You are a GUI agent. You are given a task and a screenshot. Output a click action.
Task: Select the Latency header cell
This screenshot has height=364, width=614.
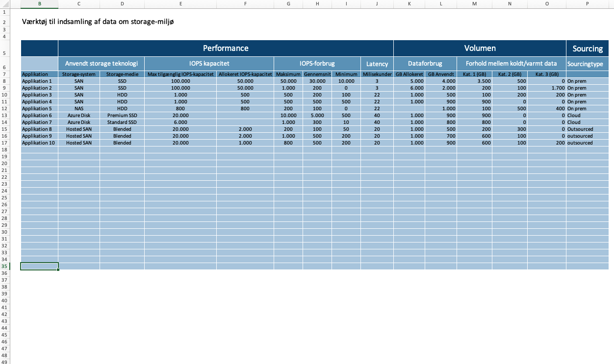(x=377, y=64)
